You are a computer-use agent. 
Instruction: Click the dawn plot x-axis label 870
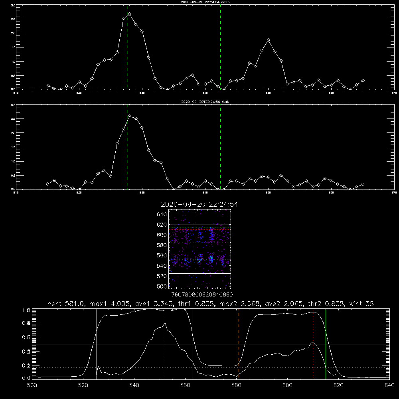394,93
